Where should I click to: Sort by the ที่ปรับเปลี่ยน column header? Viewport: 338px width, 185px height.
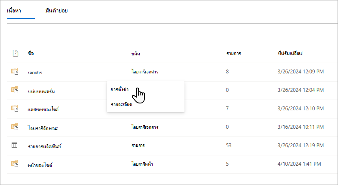pyautogui.click(x=290, y=53)
